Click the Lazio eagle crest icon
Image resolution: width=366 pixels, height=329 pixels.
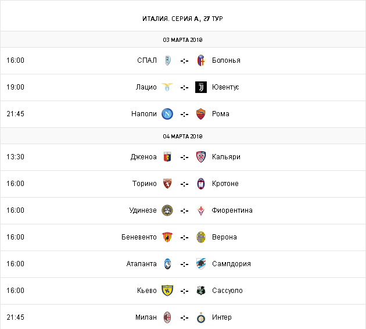pyautogui.click(x=167, y=87)
